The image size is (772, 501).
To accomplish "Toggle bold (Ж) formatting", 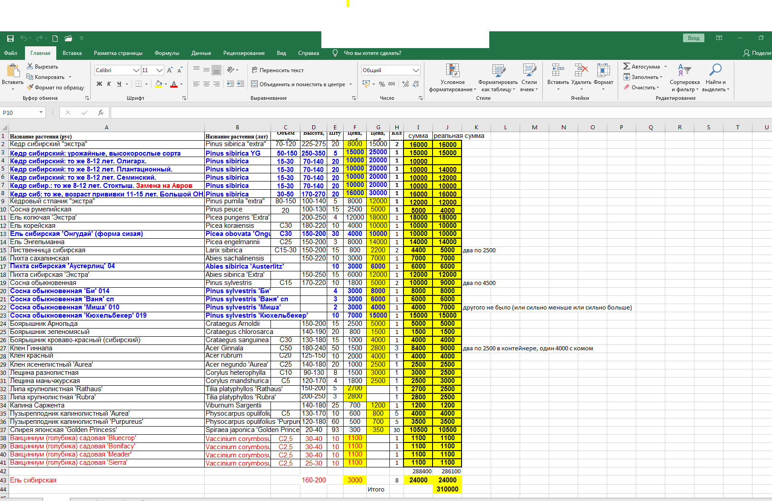I will [99, 84].
